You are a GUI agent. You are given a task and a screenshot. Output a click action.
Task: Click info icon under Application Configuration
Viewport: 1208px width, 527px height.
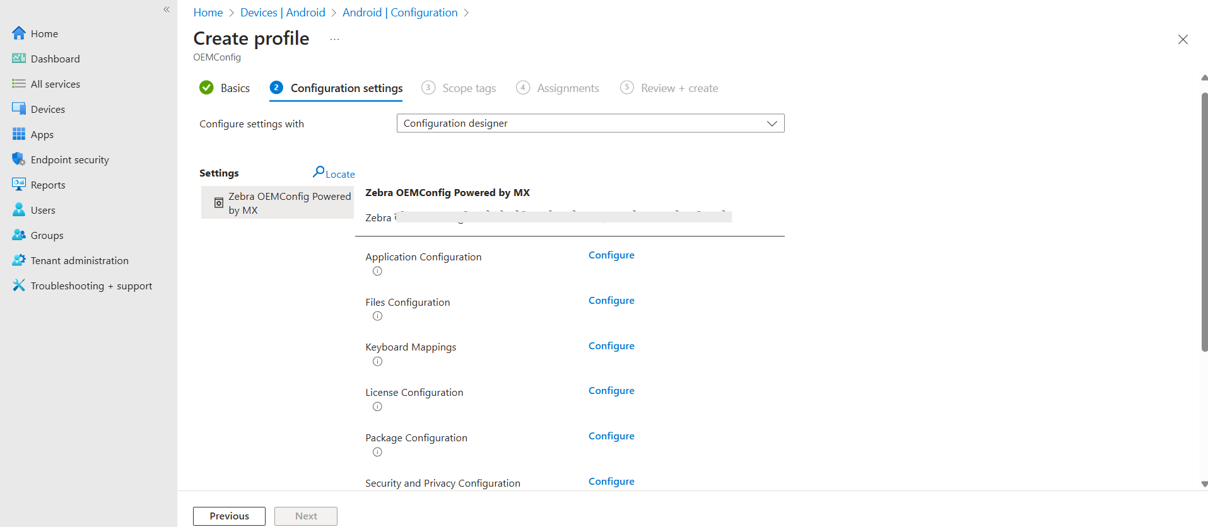pyautogui.click(x=377, y=271)
